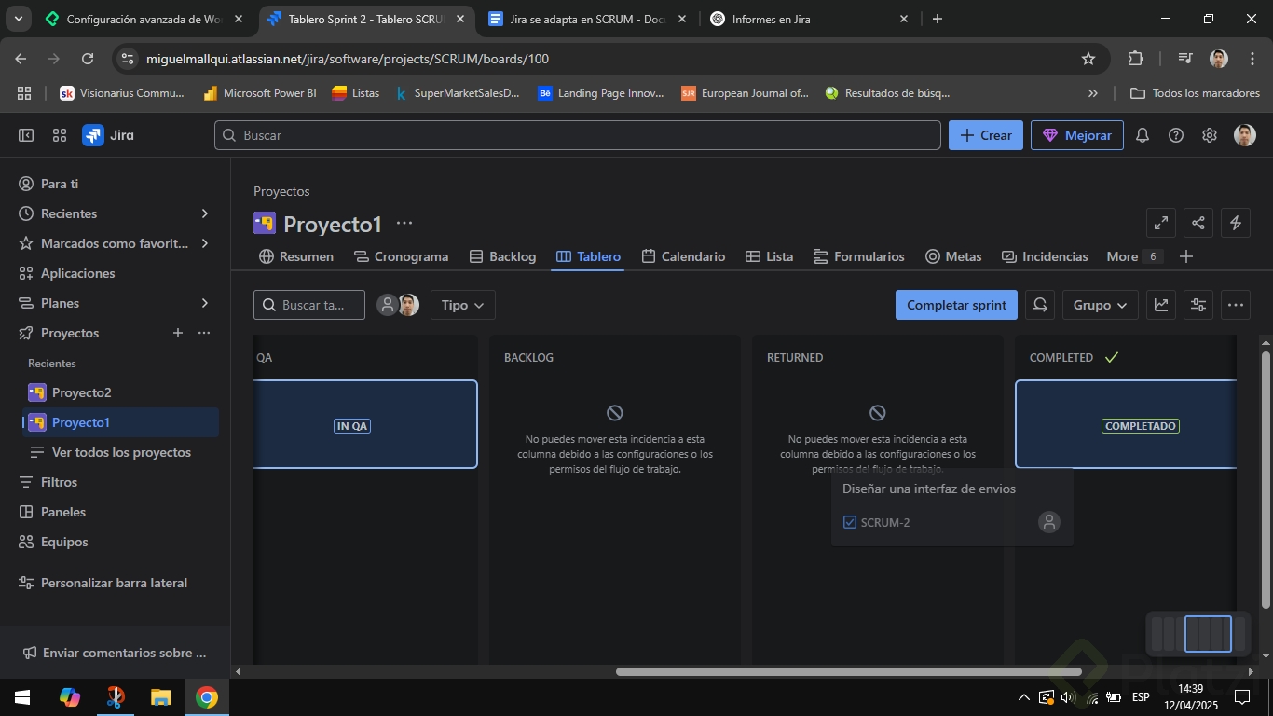This screenshot has width=1273, height=716.
Task: Open the Jira app switcher grid
Action: click(x=60, y=135)
